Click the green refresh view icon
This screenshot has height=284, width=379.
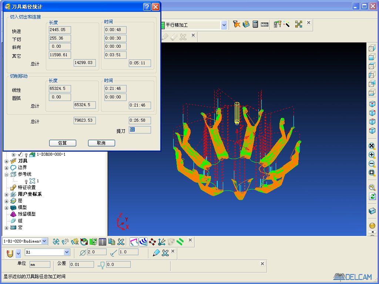[372, 196]
